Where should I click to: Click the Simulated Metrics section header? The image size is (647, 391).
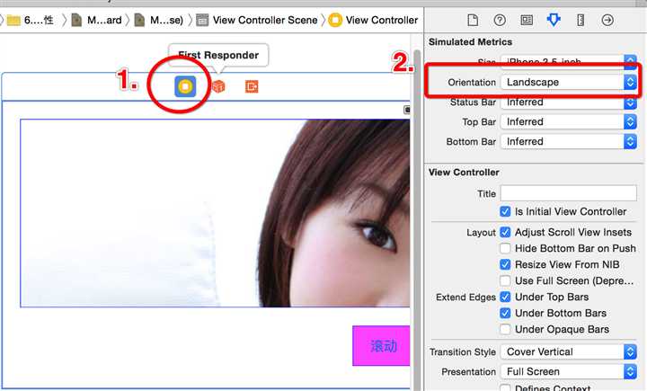click(470, 42)
